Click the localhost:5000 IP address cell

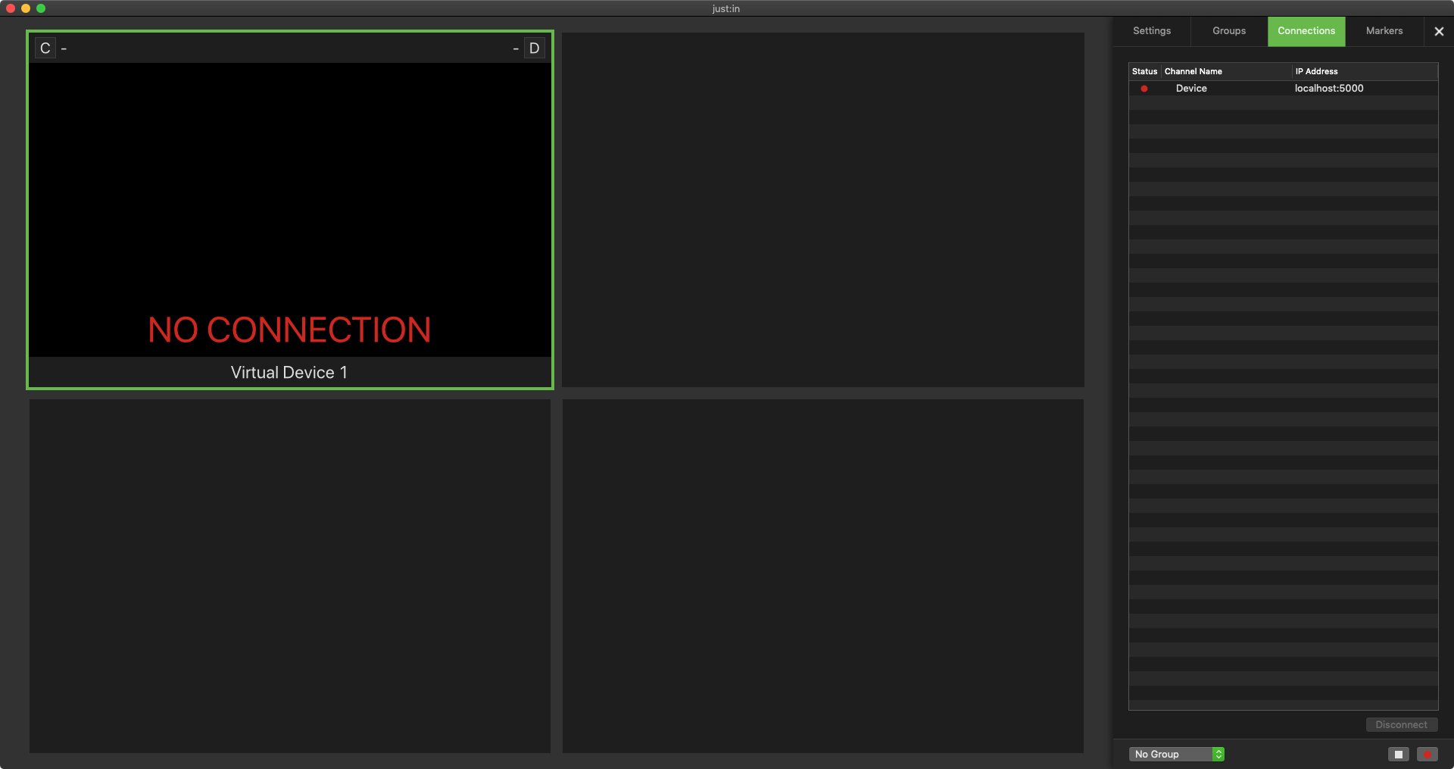pyautogui.click(x=1329, y=89)
